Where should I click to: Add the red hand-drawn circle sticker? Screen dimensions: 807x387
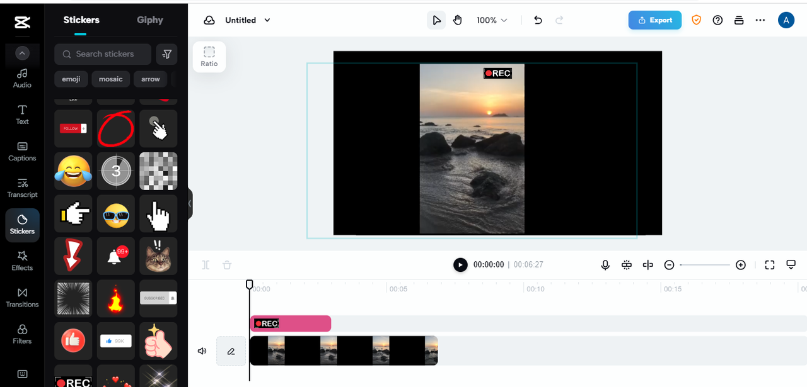pyautogui.click(x=115, y=128)
